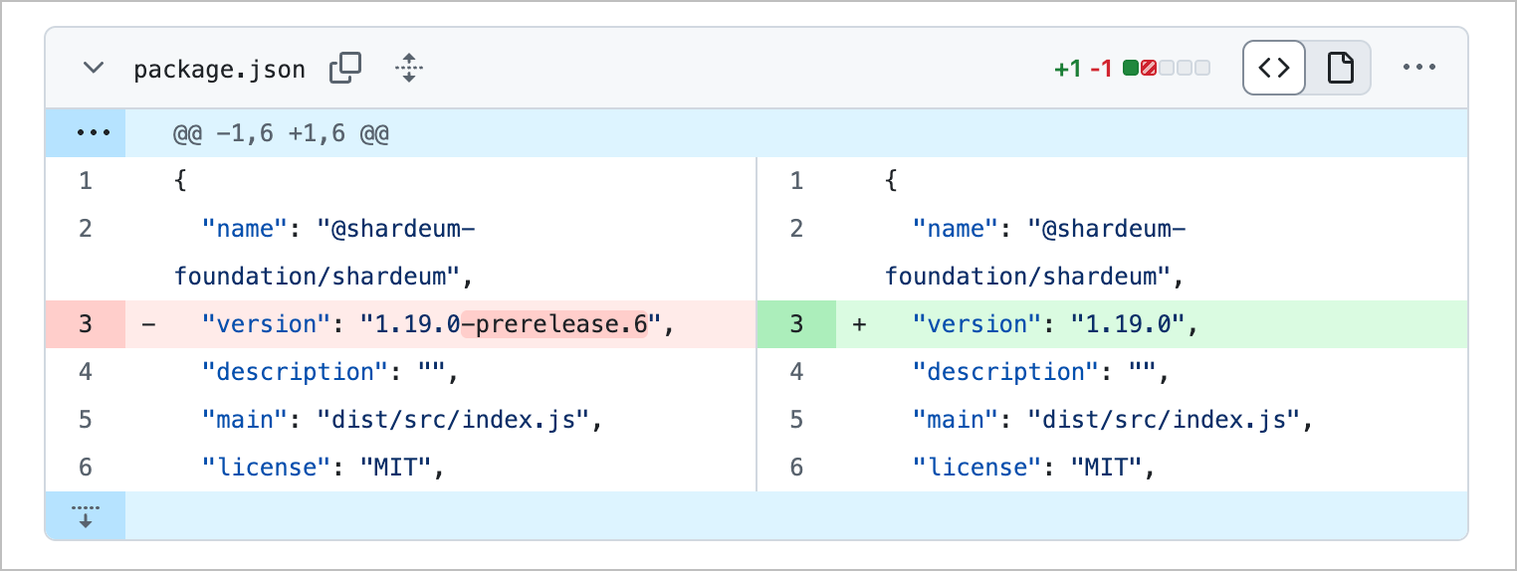Image resolution: width=1517 pixels, height=571 pixels.
Task: Click "name" key in right pane
Action: pos(956,229)
